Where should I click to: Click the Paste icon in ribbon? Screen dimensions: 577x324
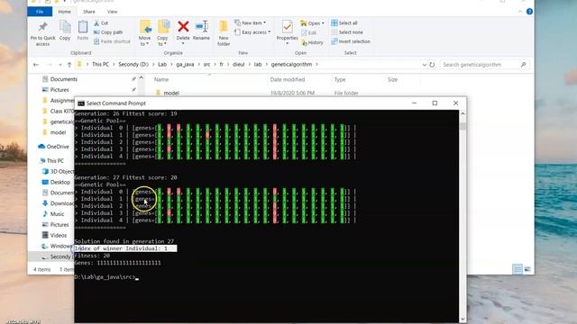point(83,27)
